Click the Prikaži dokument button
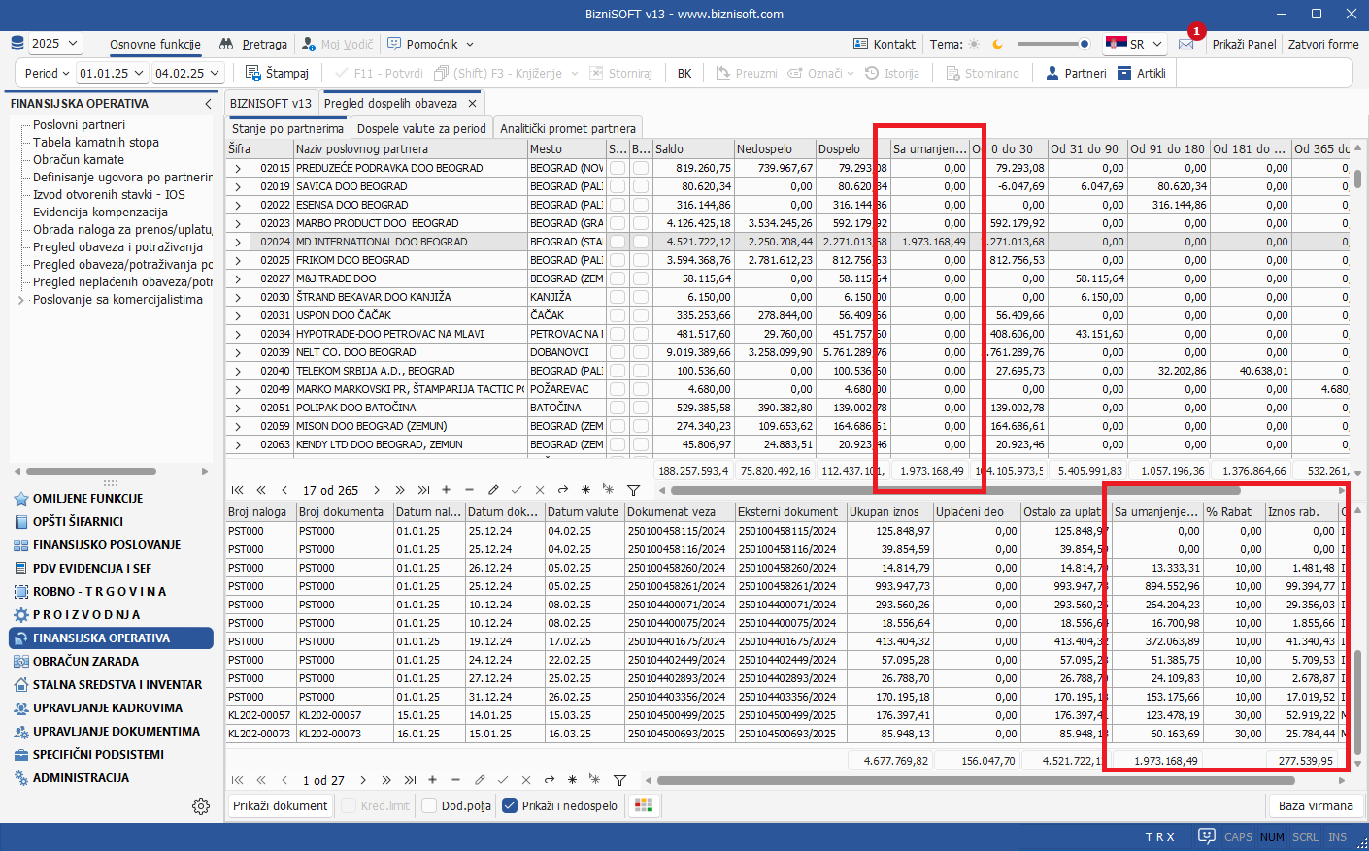1369x851 pixels. coord(281,805)
